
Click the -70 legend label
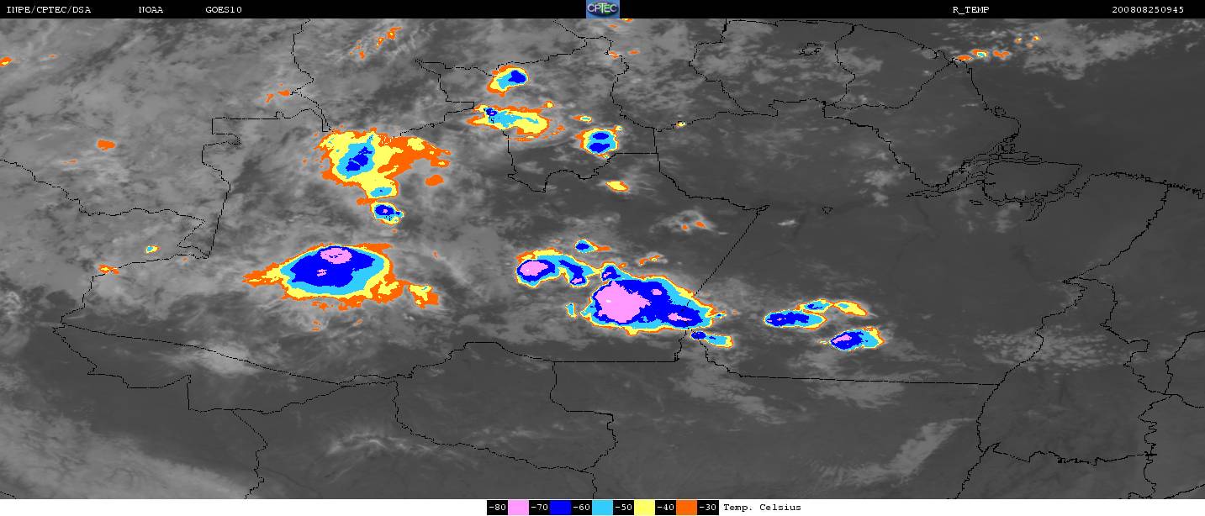click(x=540, y=508)
